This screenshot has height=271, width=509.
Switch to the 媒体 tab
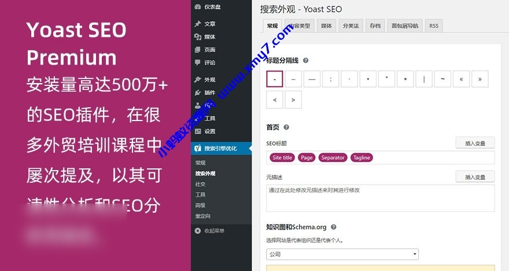326,25
